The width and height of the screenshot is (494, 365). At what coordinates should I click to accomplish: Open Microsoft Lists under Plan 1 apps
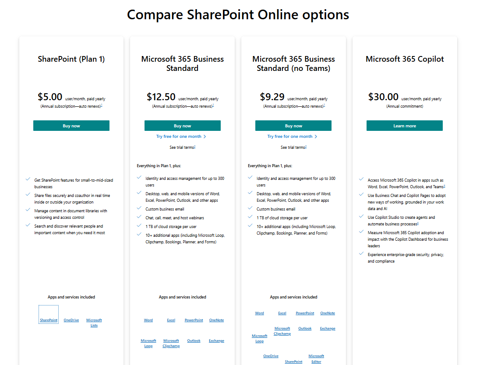(94, 323)
